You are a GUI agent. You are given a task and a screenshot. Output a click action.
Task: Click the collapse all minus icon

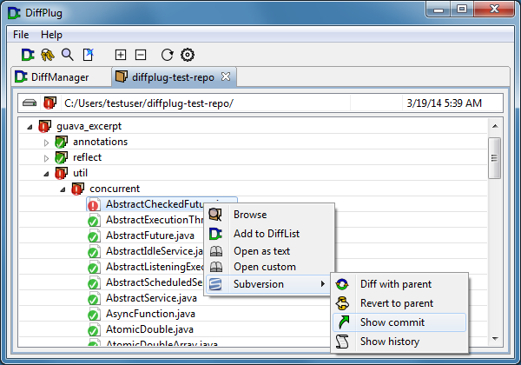point(141,55)
